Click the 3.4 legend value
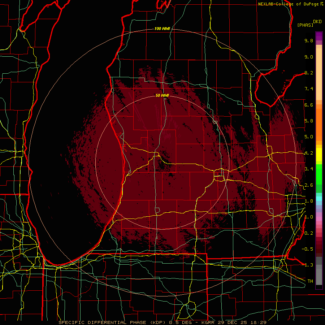This screenshot has height=325, width=325. pyautogui.click(x=309, y=169)
